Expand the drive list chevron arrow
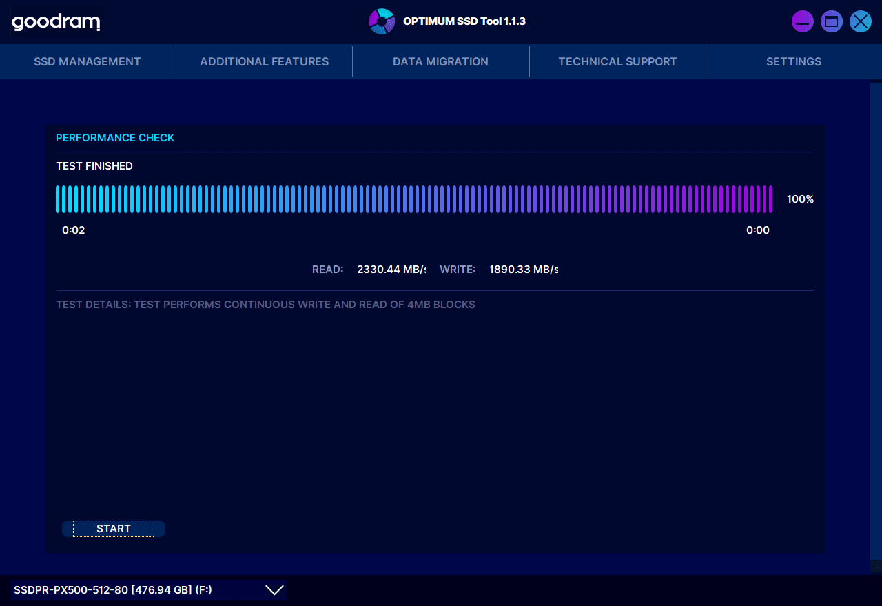Viewport: 882px width, 606px height. tap(274, 590)
